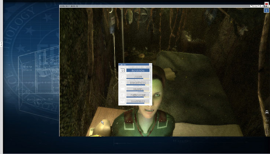This screenshot has width=270, height=154.
Task: Select the ZOOM mode button
Action: click(138, 77)
